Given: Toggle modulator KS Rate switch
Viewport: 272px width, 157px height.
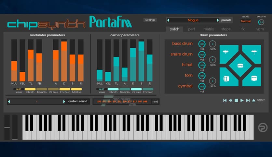Looking at the screenshot, I should (53, 89).
